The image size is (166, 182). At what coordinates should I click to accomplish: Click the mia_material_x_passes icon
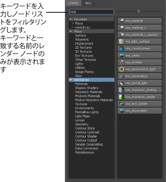tap(122, 34)
